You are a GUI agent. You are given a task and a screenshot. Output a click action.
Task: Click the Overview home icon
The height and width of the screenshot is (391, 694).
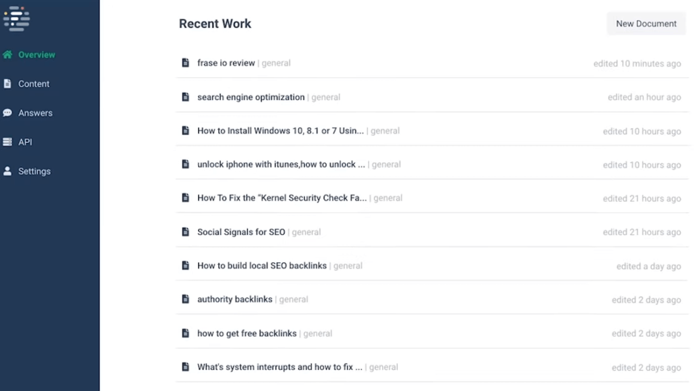(7, 54)
